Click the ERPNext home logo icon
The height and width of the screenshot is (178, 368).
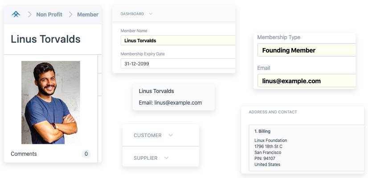coord(16,14)
